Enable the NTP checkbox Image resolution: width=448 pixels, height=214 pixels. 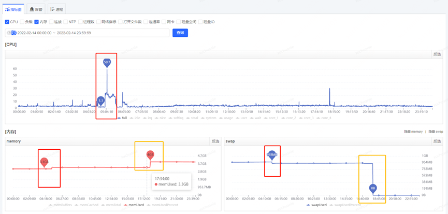tap(66, 22)
